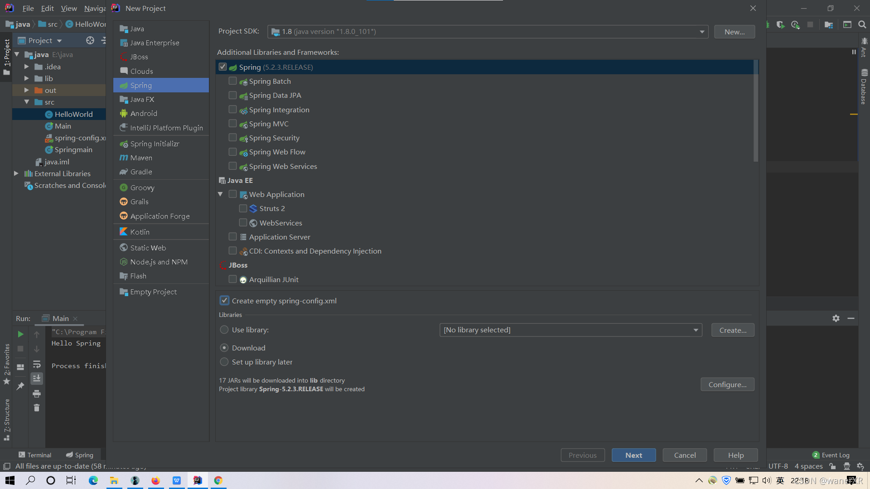Click Configure... button
Screen dimensions: 870x489
tap(727, 384)
